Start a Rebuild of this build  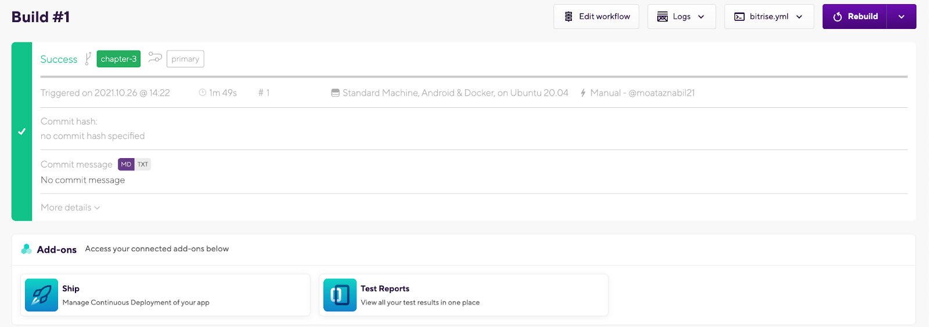pos(855,17)
